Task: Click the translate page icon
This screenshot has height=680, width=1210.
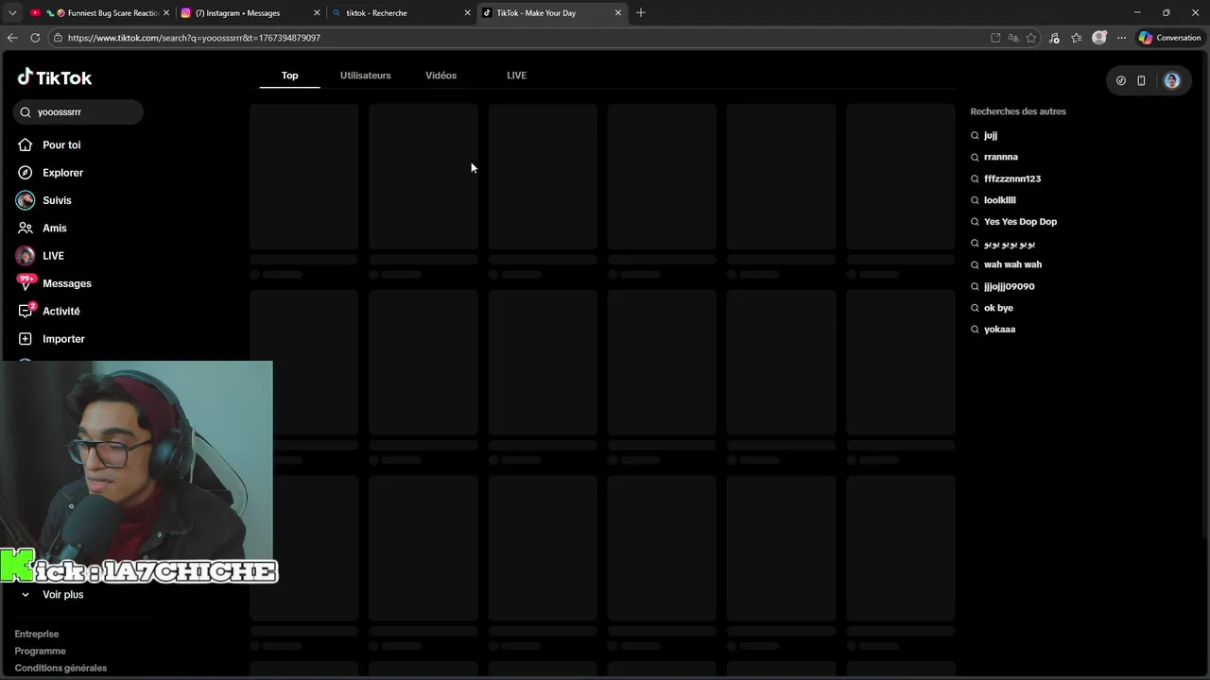Action: (x=1013, y=38)
